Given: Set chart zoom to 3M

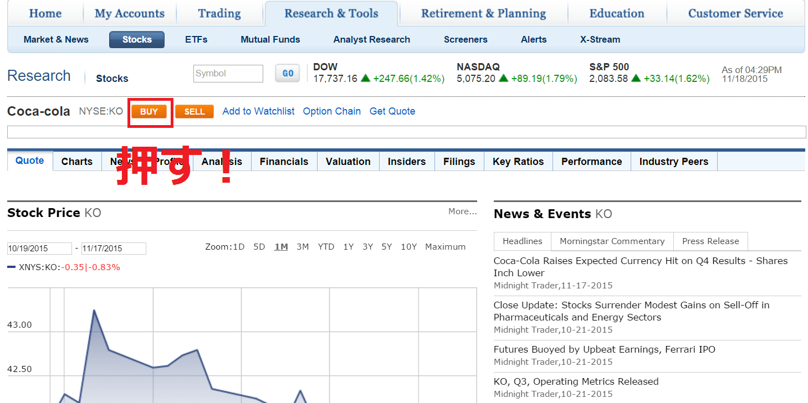Looking at the screenshot, I should [x=303, y=247].
